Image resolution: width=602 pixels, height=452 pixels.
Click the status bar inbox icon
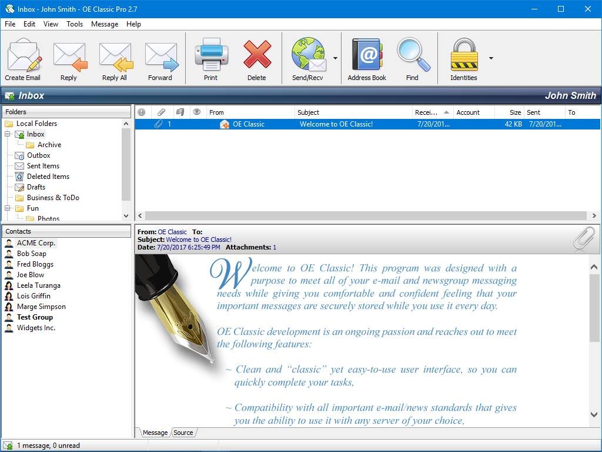[8, 446]
